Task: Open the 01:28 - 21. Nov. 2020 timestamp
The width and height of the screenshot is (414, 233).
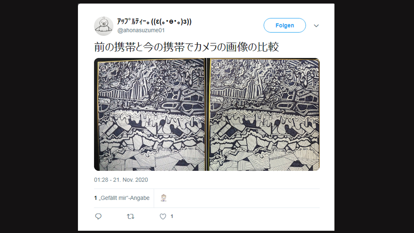Action: pyautogui.click(x=121, y=180)
